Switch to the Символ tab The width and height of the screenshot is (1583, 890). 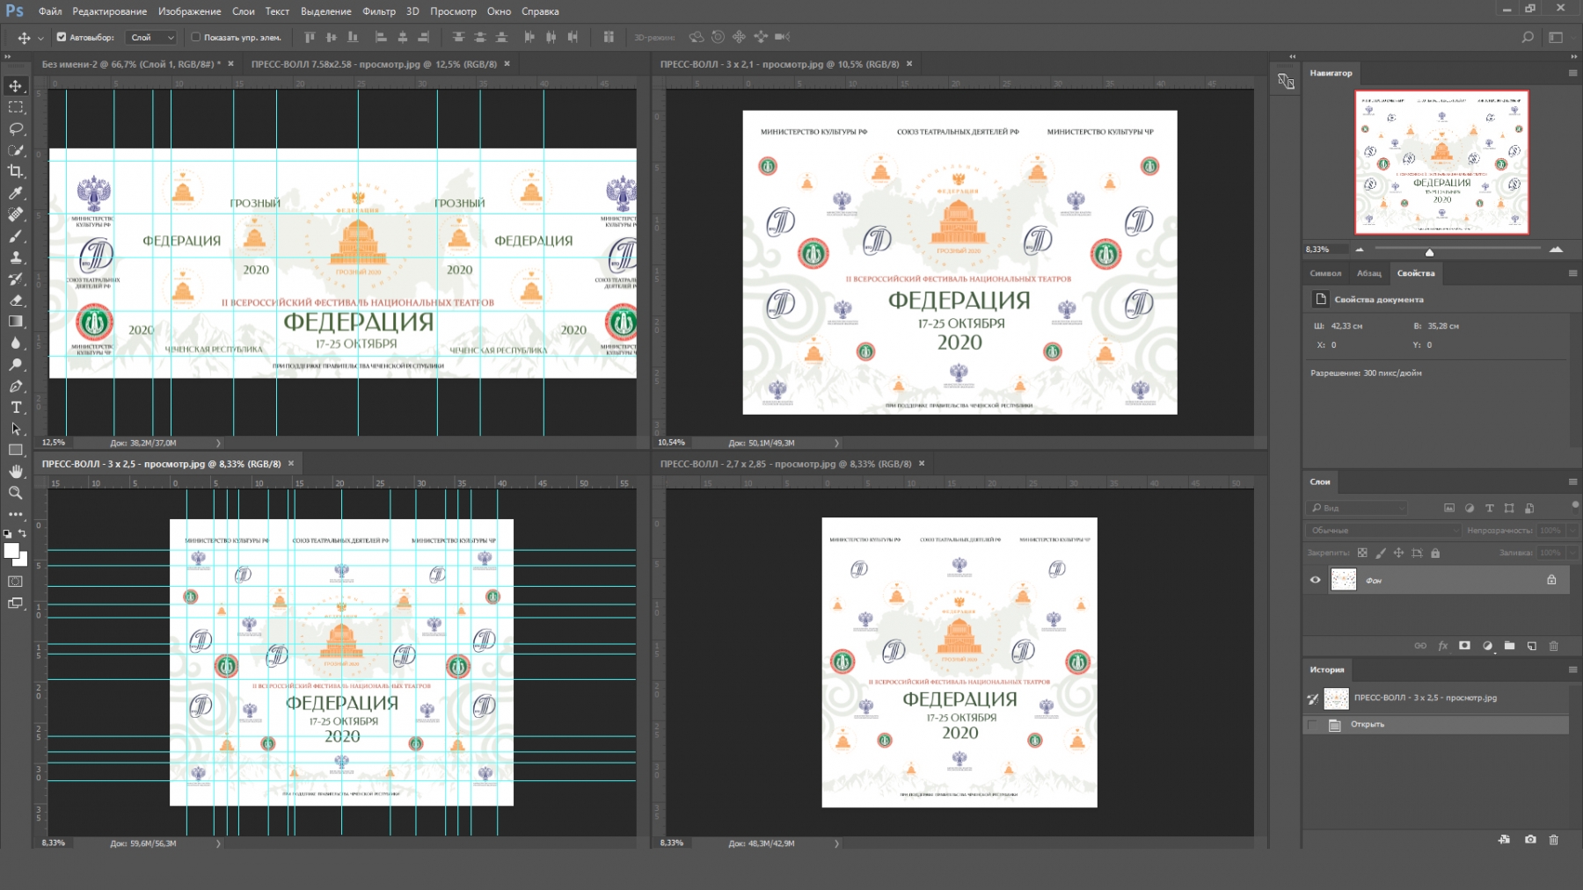coord(1325,273)
